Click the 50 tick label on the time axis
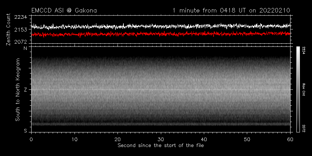Image resolution: width=312 pixels, height=156 pixels. tap(247, 139)
